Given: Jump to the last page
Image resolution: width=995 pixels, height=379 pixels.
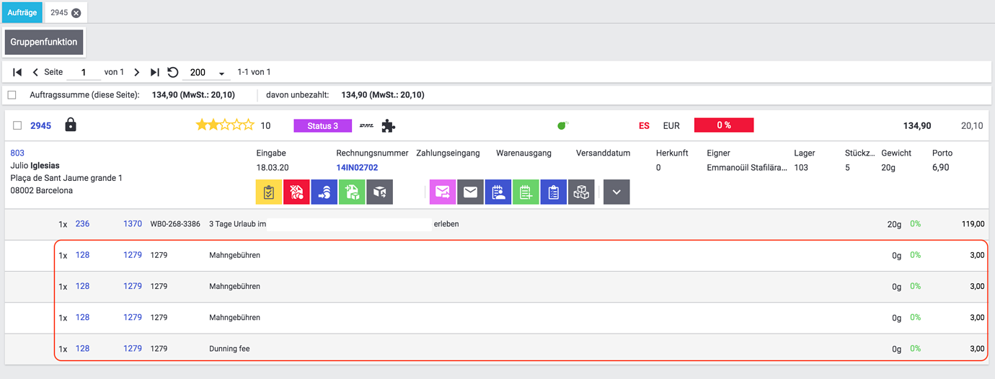Looking at the screenshot, I should (154, 72).
